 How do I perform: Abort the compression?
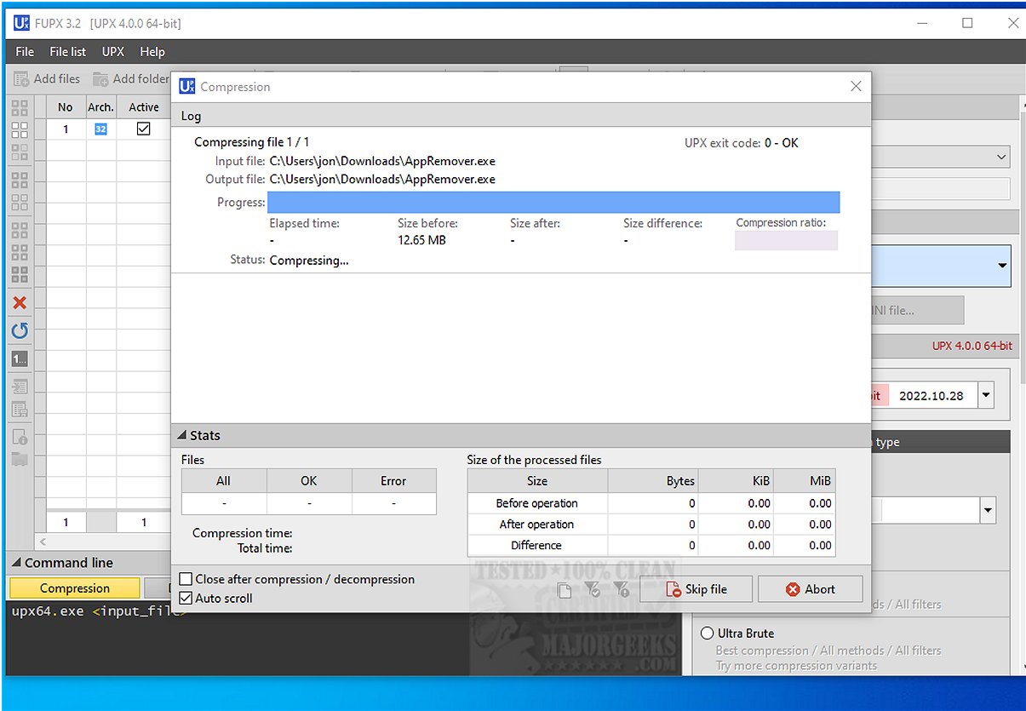pos(811,589)
